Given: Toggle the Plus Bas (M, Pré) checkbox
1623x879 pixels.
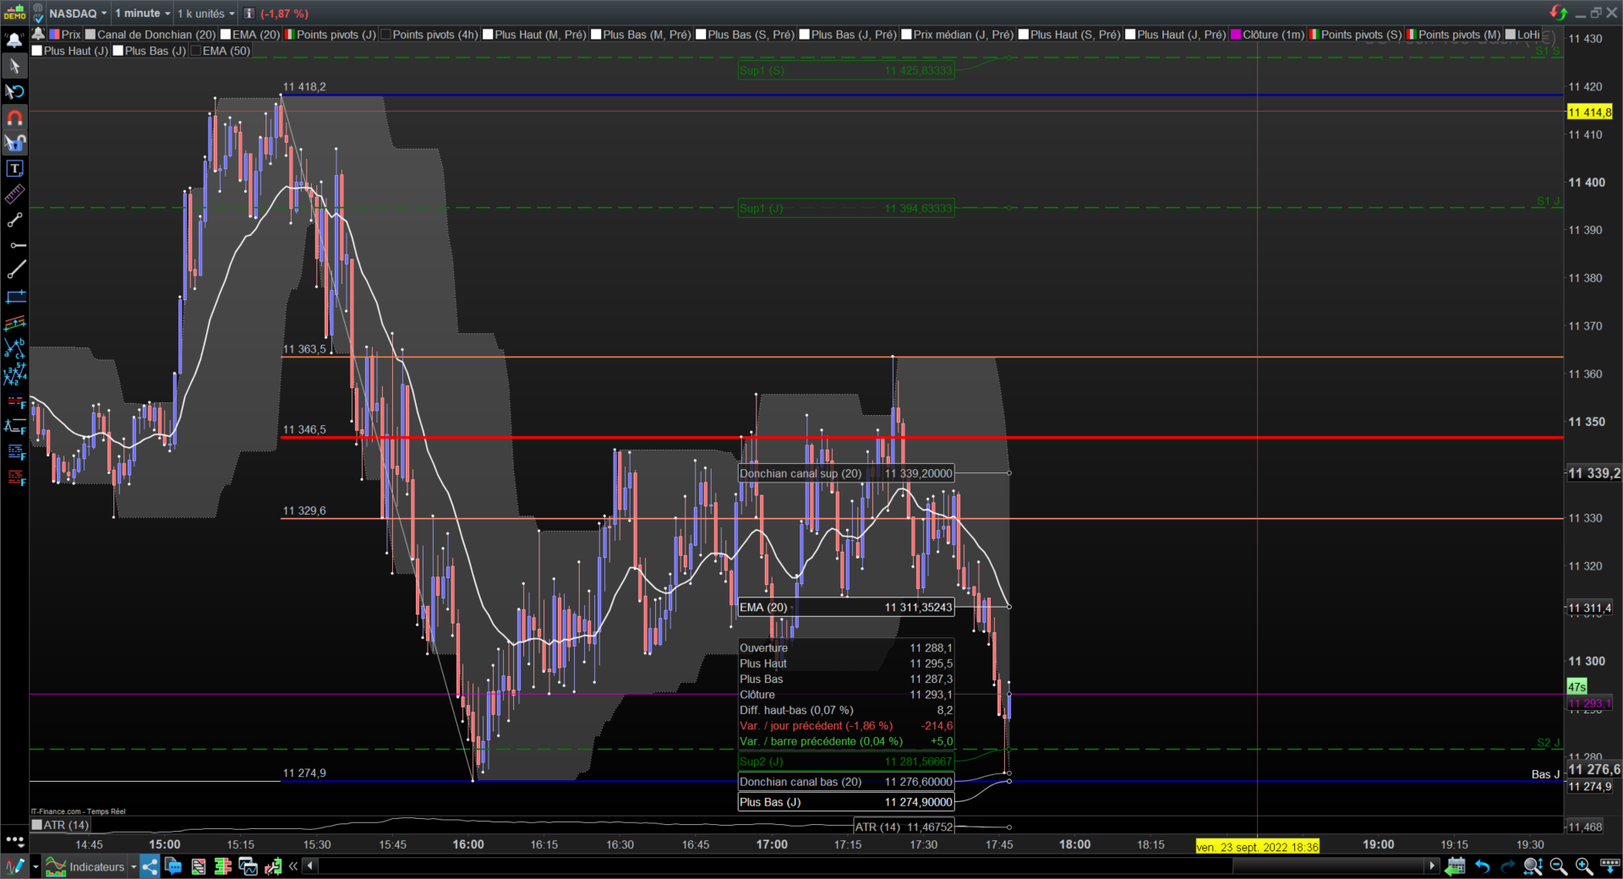Looking at the screenshot, I should pos(596,35).
